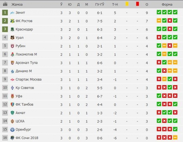Viewport: 183px width, 142px height.
Task: Click the Krasnodar club crest icon
Action: [12, 29]
